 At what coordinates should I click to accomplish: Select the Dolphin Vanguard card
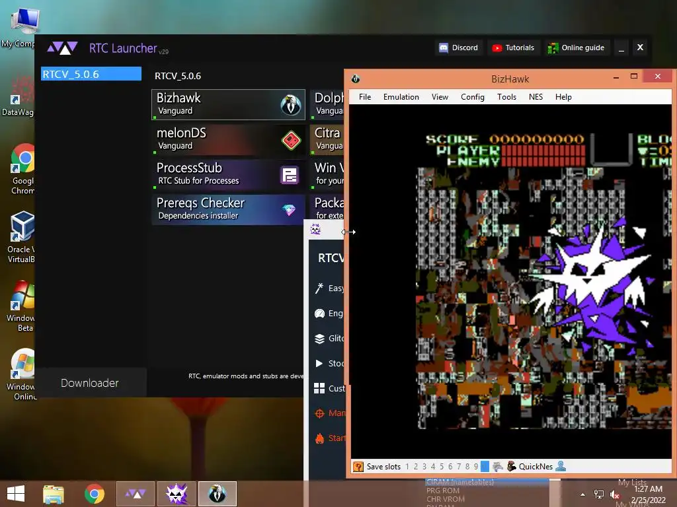pos(327,104)
